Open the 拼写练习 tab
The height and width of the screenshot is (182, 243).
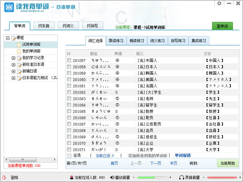click(x=178, y=41)
